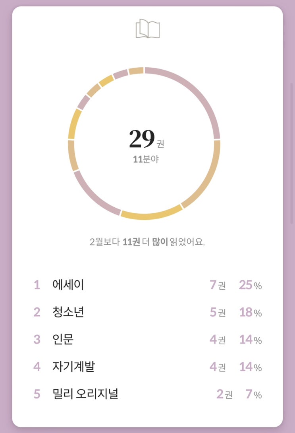The image size is (295, 433).
Task: Click the 2권 count for 밀리 오리지널
Action: pos(224,394)
